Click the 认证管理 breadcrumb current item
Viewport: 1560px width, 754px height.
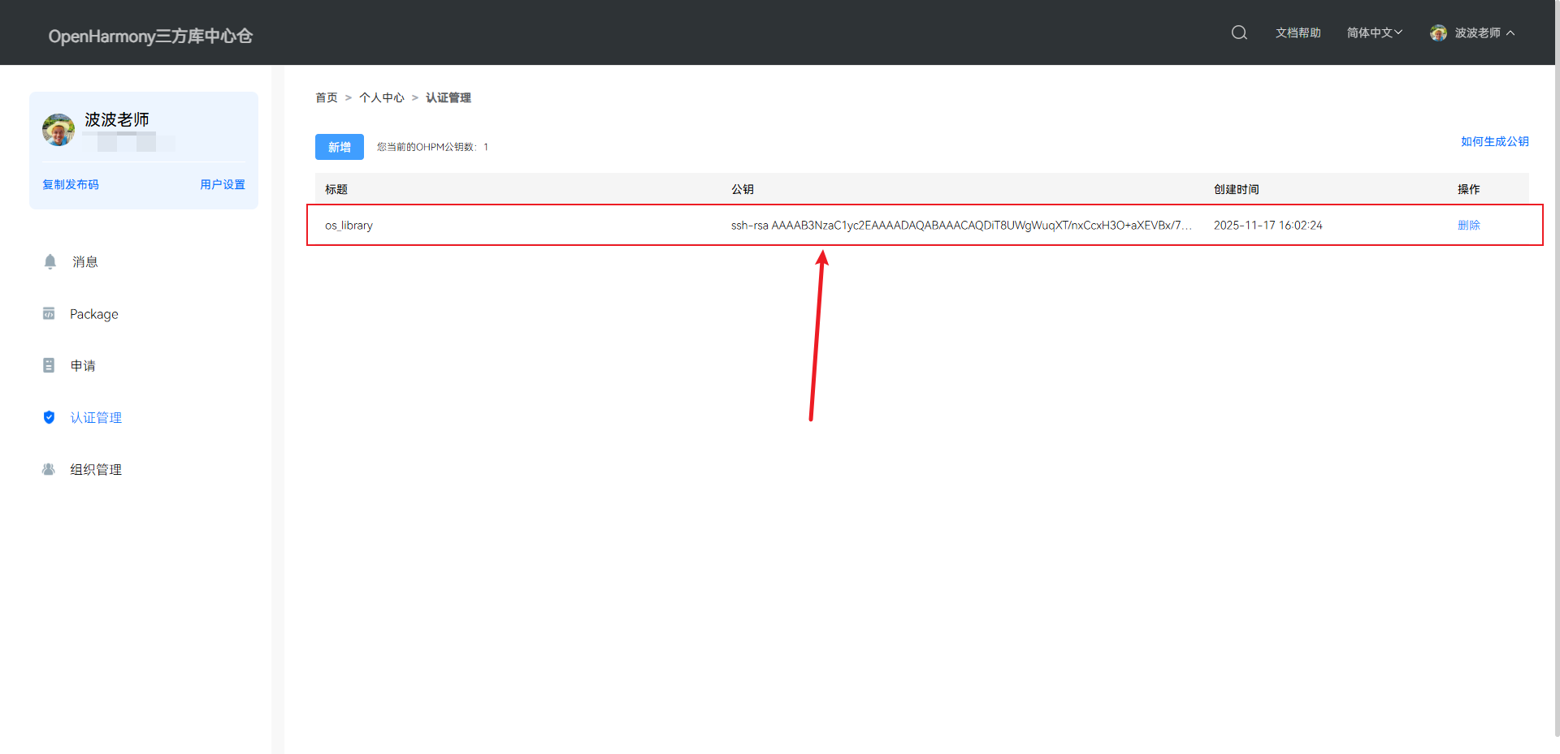pos(448,97)
